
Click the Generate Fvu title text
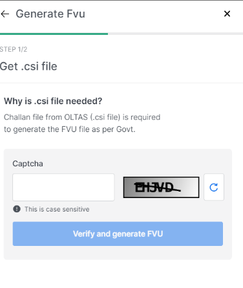50,14
